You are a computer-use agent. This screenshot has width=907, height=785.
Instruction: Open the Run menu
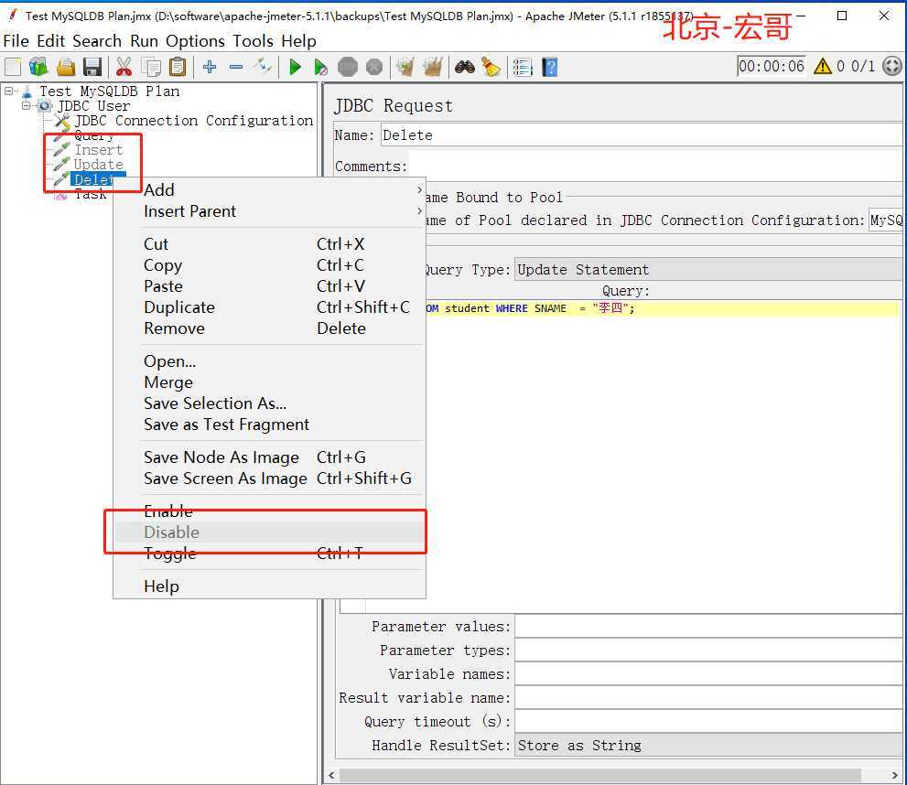point(144,41)
